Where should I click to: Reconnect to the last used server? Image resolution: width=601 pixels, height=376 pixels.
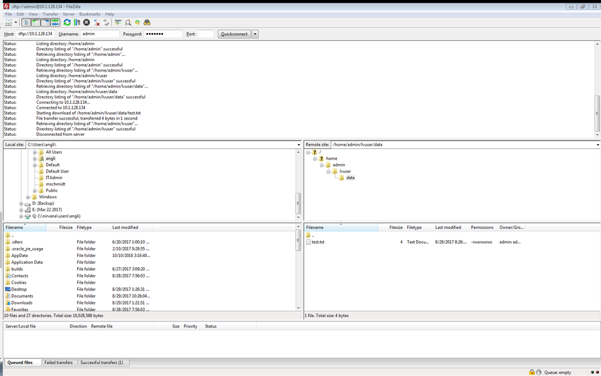pyautogui.click(x=106, y=23)
